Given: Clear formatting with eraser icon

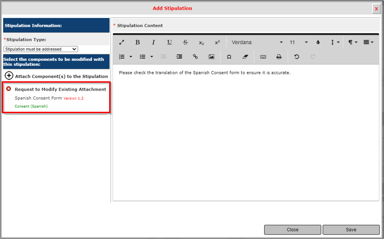Looking at the screenshot, I should pos(245,57).
